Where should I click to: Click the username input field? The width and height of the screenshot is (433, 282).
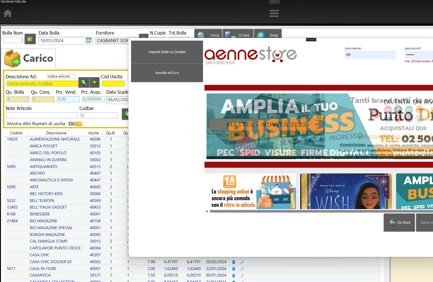tap(370, 55)
